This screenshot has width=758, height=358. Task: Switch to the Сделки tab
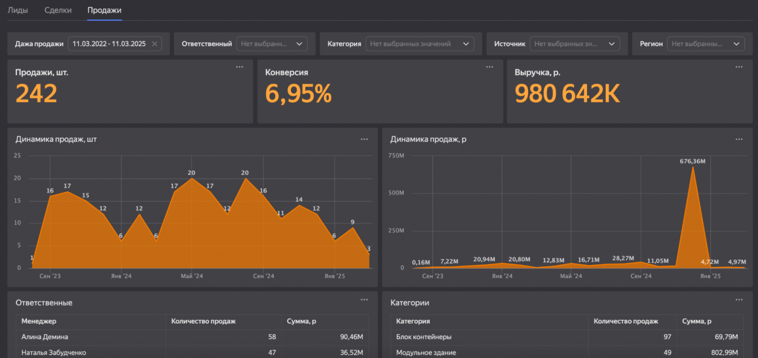tap(58, 10)
